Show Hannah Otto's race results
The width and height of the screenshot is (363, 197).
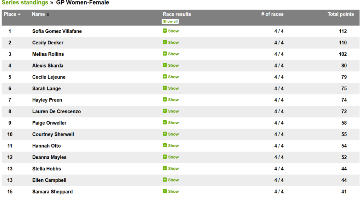click(x=173, y=146)
